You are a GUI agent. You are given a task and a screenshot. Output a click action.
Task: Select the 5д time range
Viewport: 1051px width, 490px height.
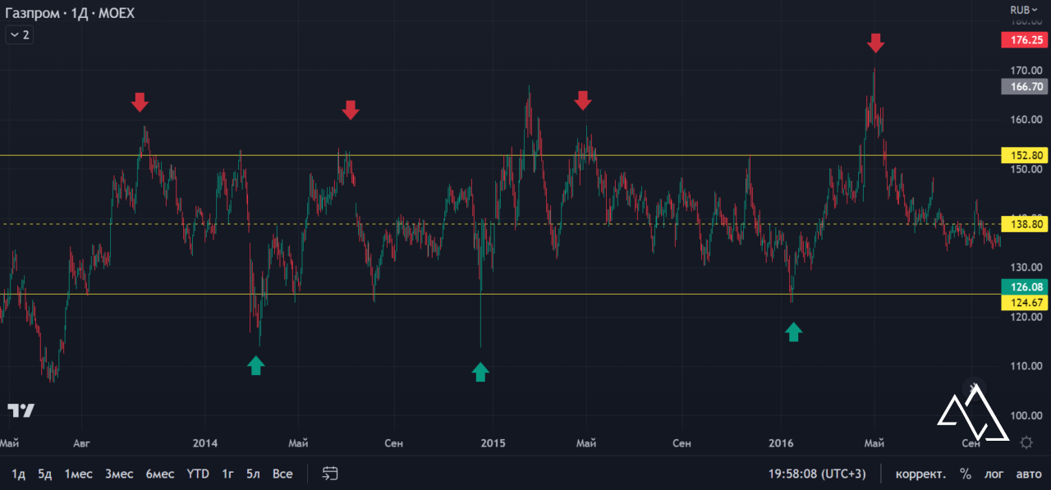45,474
